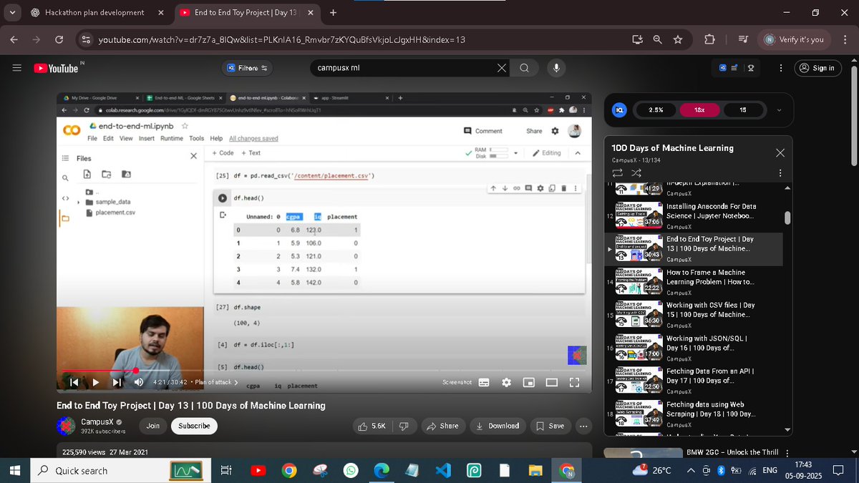Start voice search with the microphone

pyautogui.click(x=556, y=68)
